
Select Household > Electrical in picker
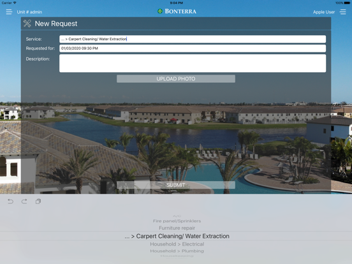177,244
